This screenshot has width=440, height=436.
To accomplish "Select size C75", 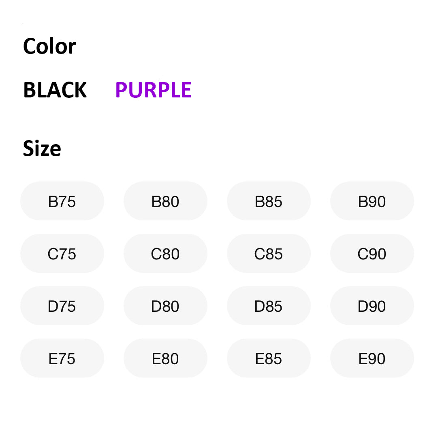I will (x=62, y=254).
